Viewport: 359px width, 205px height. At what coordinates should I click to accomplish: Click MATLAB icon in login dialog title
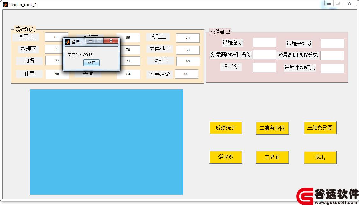68,42
